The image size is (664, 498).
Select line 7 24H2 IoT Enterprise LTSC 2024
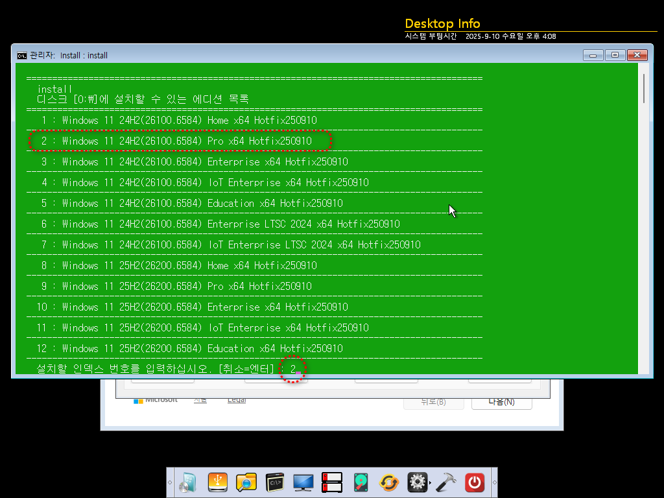click(x=231, y=244)
